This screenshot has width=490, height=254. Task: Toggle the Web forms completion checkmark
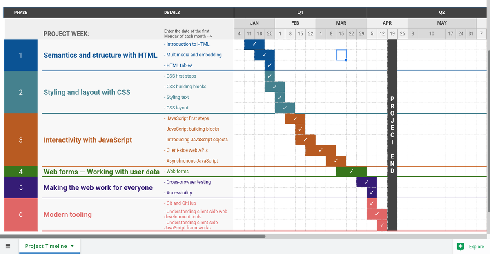pos(351,172)
